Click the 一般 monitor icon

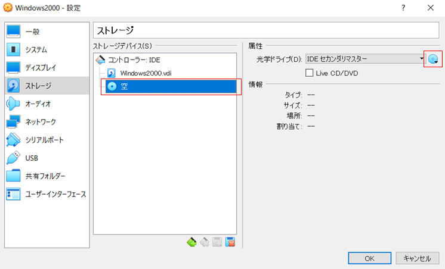click(13, 32)
